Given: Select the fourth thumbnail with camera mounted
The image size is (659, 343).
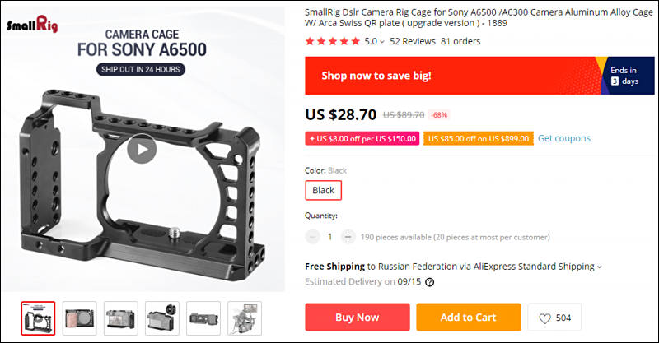Looking at the screenshot, I should 162,318.
